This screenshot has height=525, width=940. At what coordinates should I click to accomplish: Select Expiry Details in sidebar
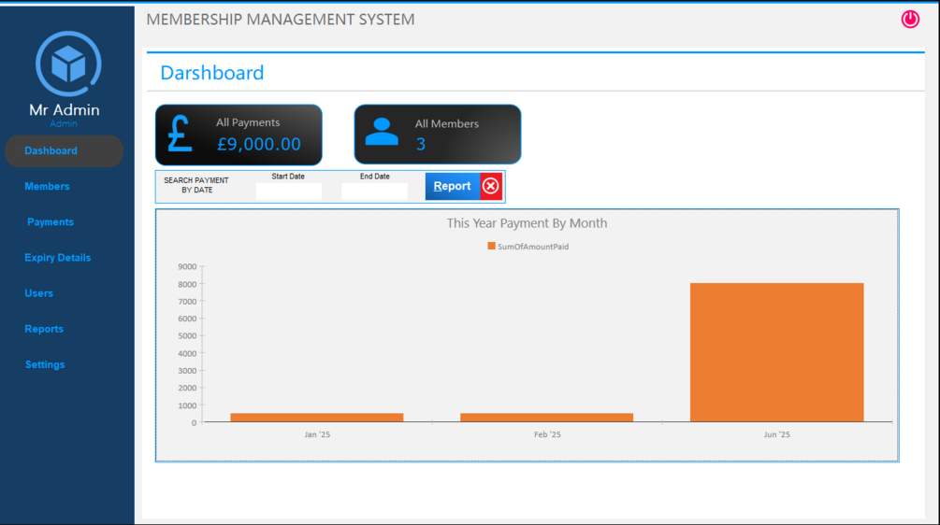coord(58,258)
